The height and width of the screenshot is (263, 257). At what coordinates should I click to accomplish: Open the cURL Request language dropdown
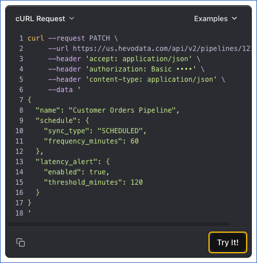coord(45,19)
